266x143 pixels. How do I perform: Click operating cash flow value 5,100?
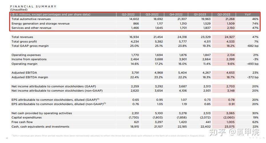click(x=159, y=113)
